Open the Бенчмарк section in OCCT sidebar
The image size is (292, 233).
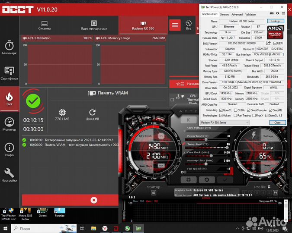(x=10, y=47)
